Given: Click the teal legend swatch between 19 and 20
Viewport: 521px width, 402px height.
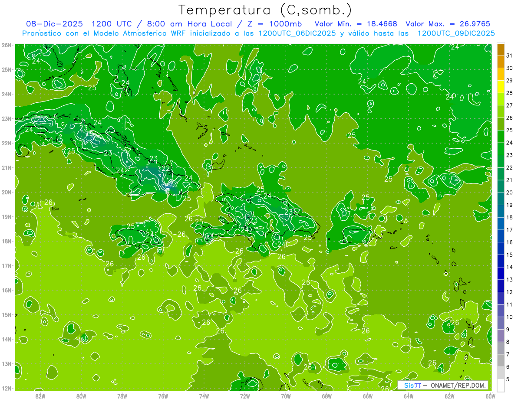Looking at the screenshot, I should pyautogui.click(x=501, y=199).
